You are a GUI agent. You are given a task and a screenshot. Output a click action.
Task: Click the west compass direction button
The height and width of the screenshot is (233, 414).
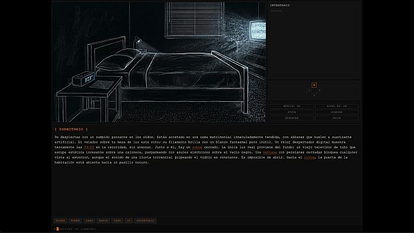[x=309, y=90]
